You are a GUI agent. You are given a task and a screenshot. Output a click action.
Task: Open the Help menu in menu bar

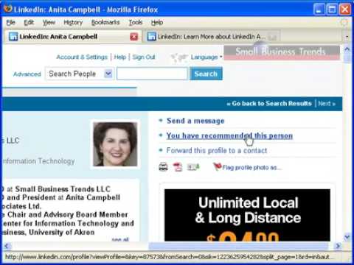tap(157, 23)
